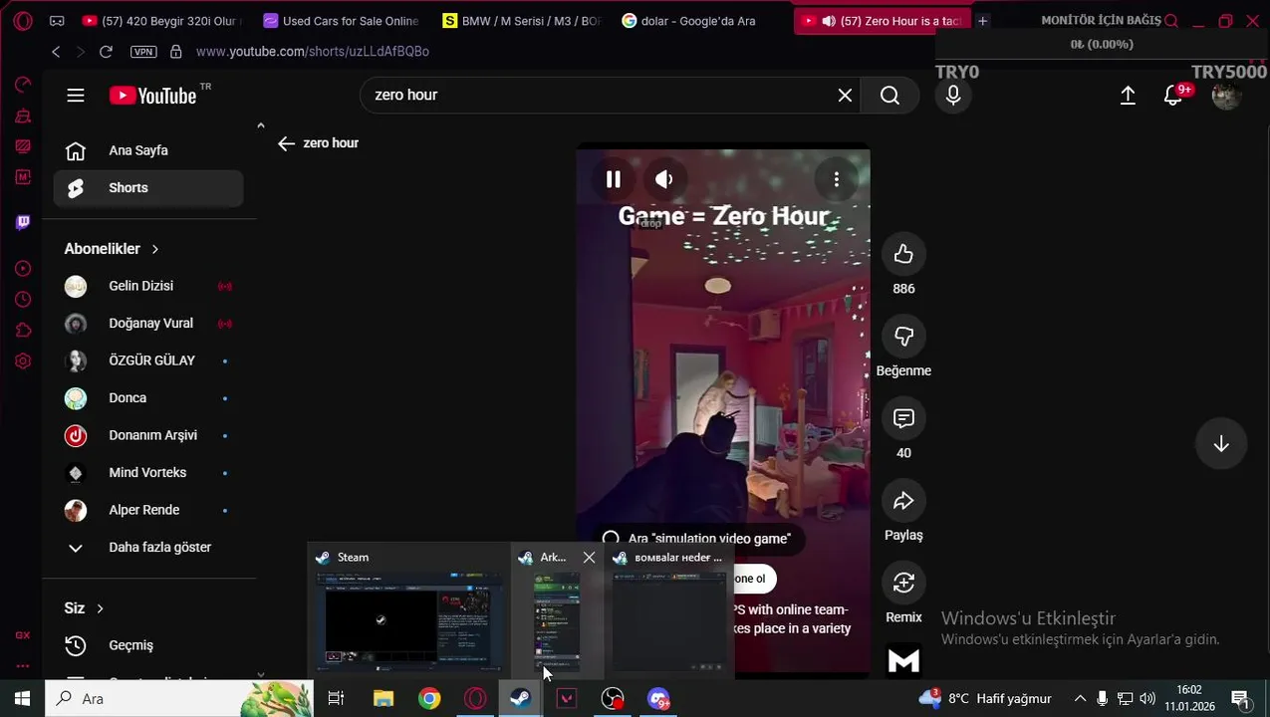Search open tabs with magnifier icon
1270x717 pixels.
[1171, 21]
